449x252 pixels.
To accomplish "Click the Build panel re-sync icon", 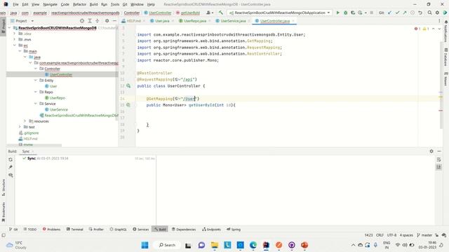I will pyautogui.click(x=11, y=160).
